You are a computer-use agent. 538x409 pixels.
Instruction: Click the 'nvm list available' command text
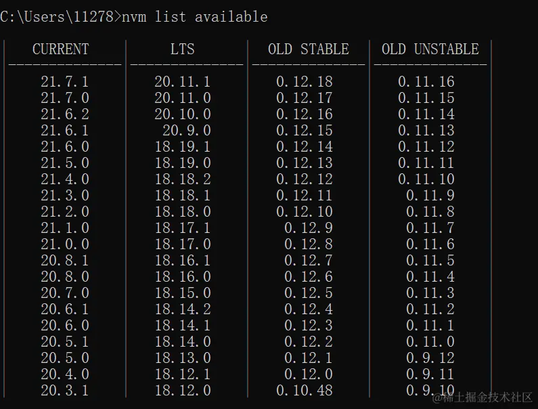click(x=194, y=17)
